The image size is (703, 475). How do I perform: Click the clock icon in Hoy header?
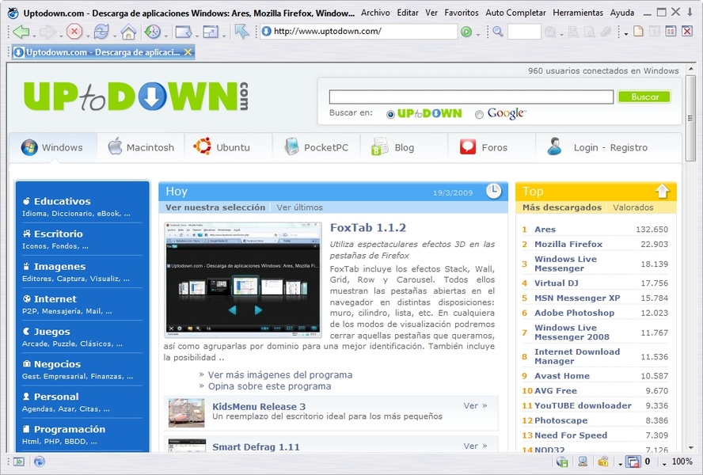tap(494, 191)
